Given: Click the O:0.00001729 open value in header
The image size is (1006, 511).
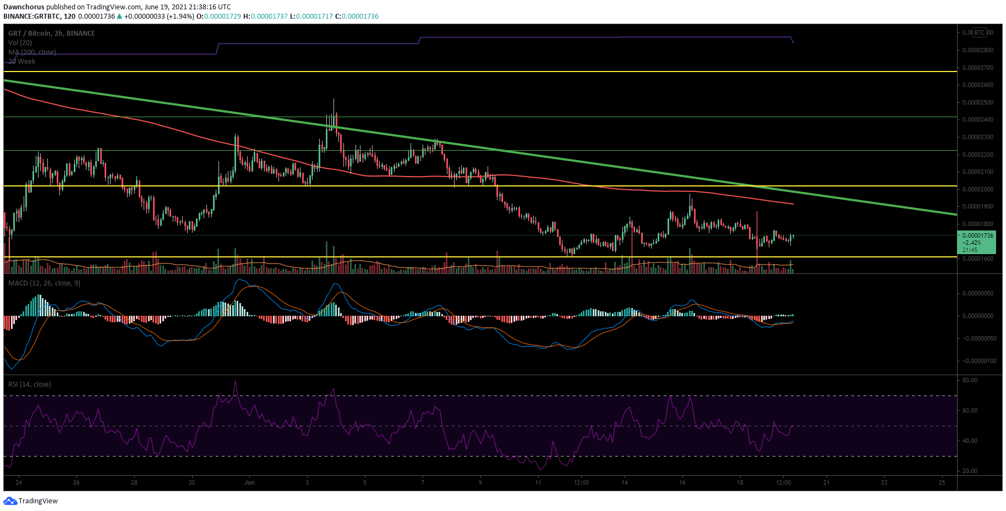Looking at the screenshot, I should coord(218,17).
